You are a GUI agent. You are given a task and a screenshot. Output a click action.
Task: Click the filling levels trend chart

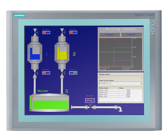point(121,54)
